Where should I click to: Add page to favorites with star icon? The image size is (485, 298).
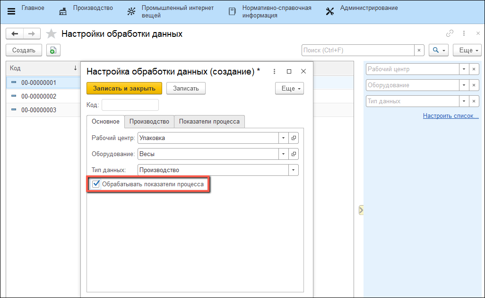52,34
